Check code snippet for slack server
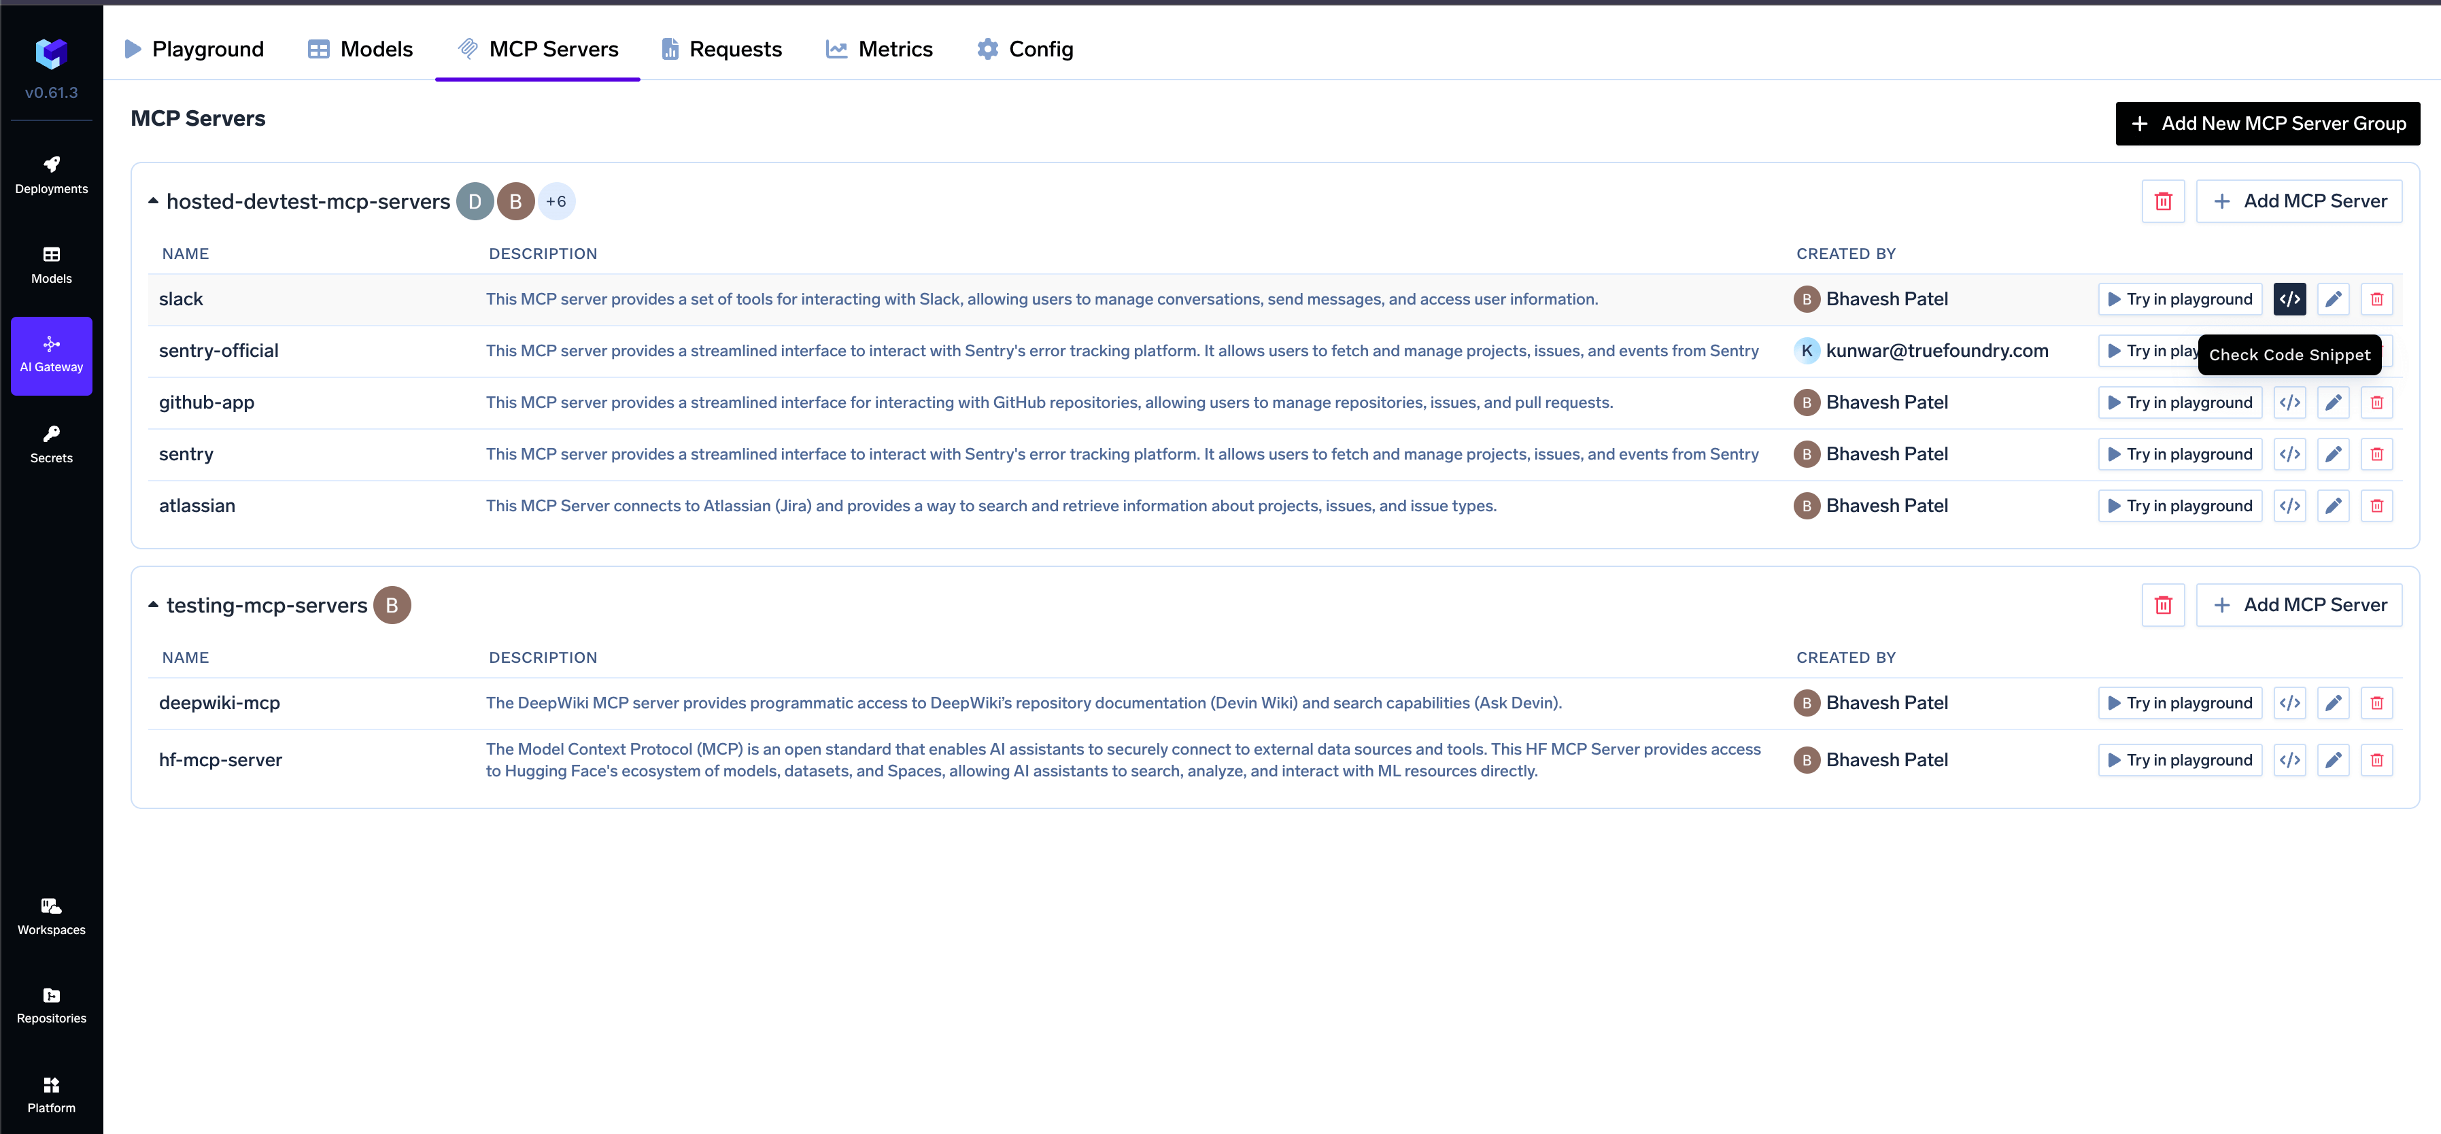The image size is (2441, 1134). pyautogui.click(x=2289, y=299)
